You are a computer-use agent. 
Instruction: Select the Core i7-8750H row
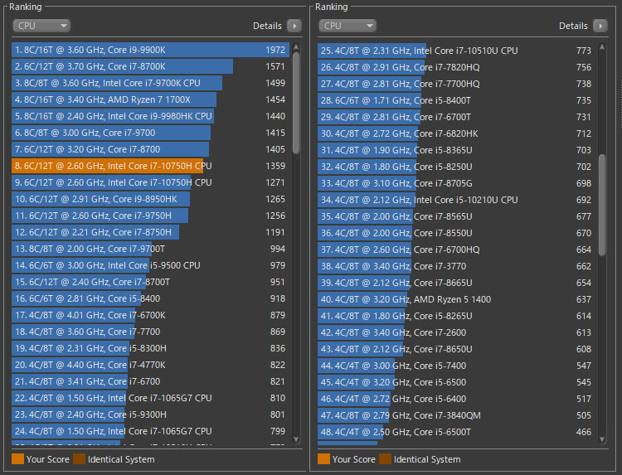151,232
